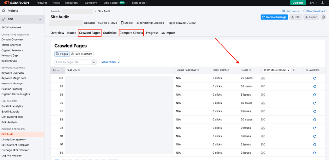Open the Compare Crawls tab
Screen dimensions: 329x160
click(131, 33)
